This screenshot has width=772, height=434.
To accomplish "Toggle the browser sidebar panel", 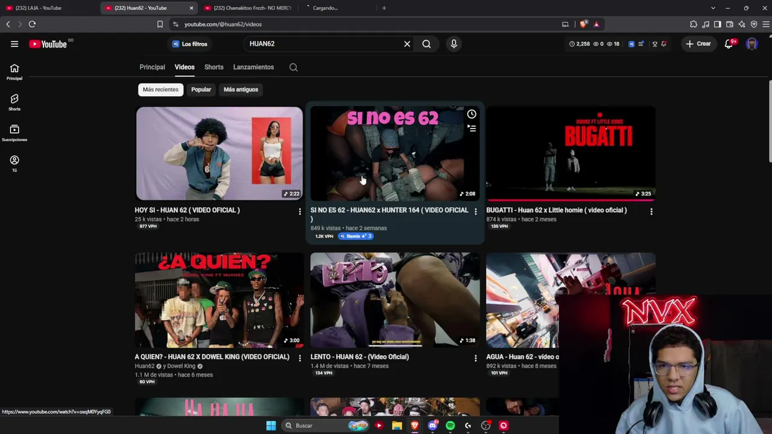I will (718, 24).
